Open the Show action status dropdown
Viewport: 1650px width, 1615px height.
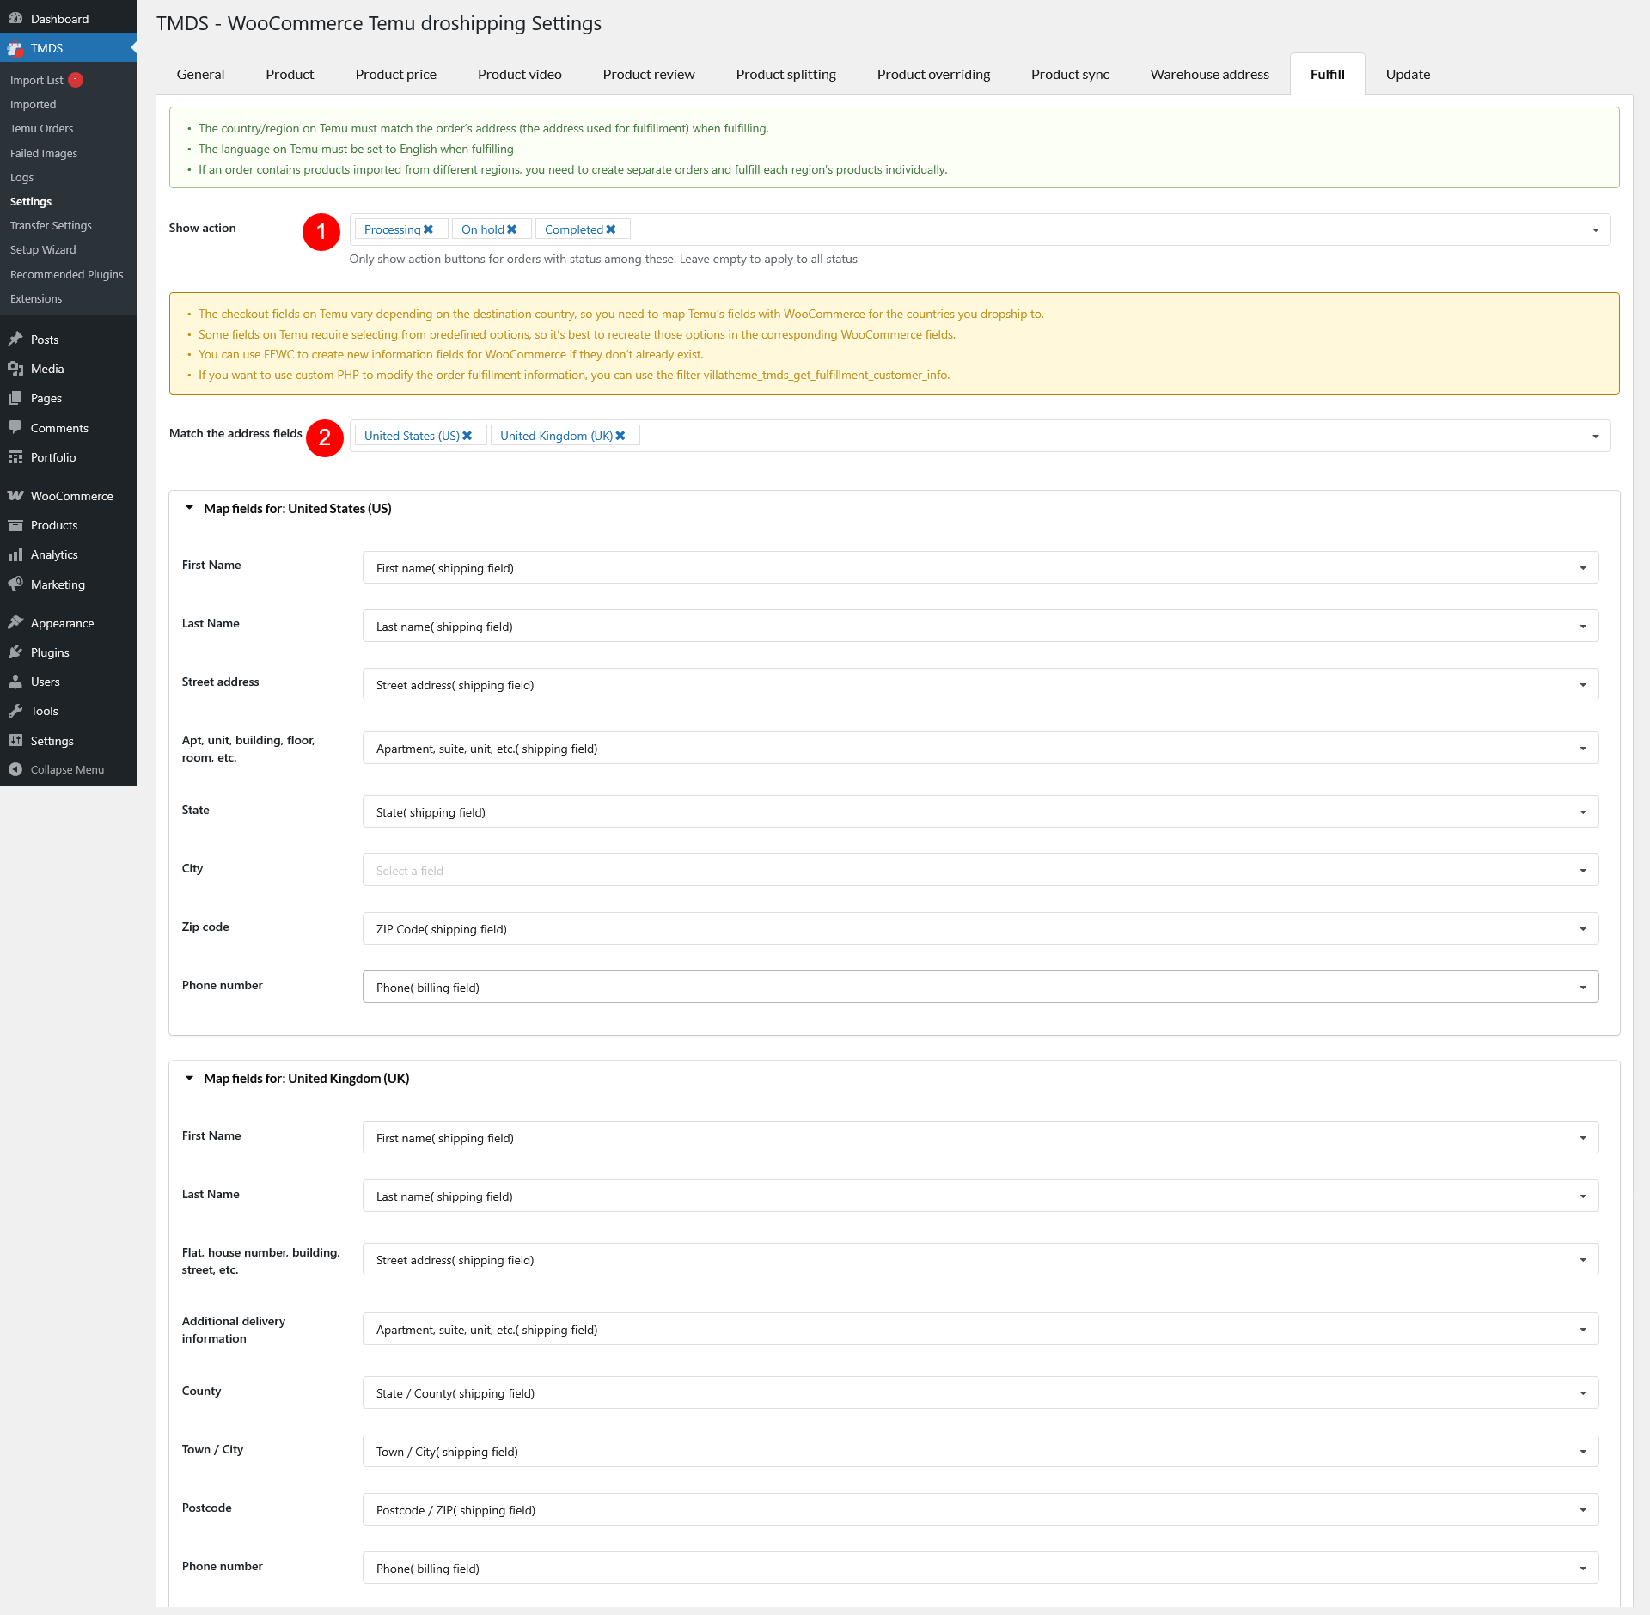click(x=1596, y=229)
